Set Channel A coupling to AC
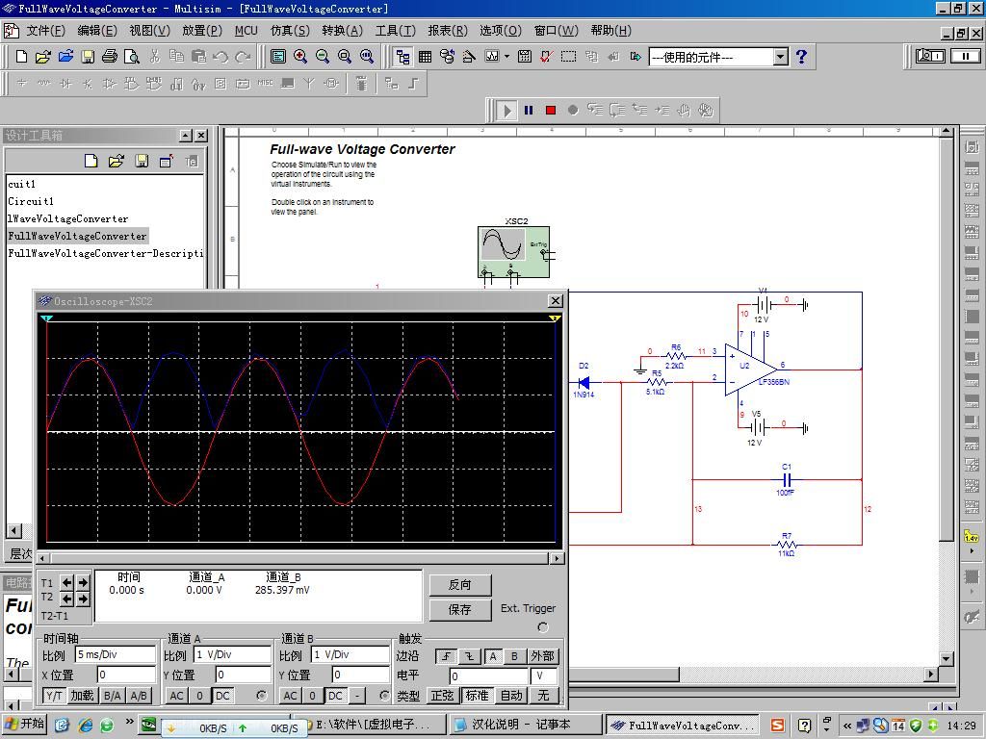 click(177, 696)
